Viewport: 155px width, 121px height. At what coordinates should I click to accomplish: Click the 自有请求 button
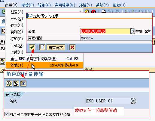(56, 47)
